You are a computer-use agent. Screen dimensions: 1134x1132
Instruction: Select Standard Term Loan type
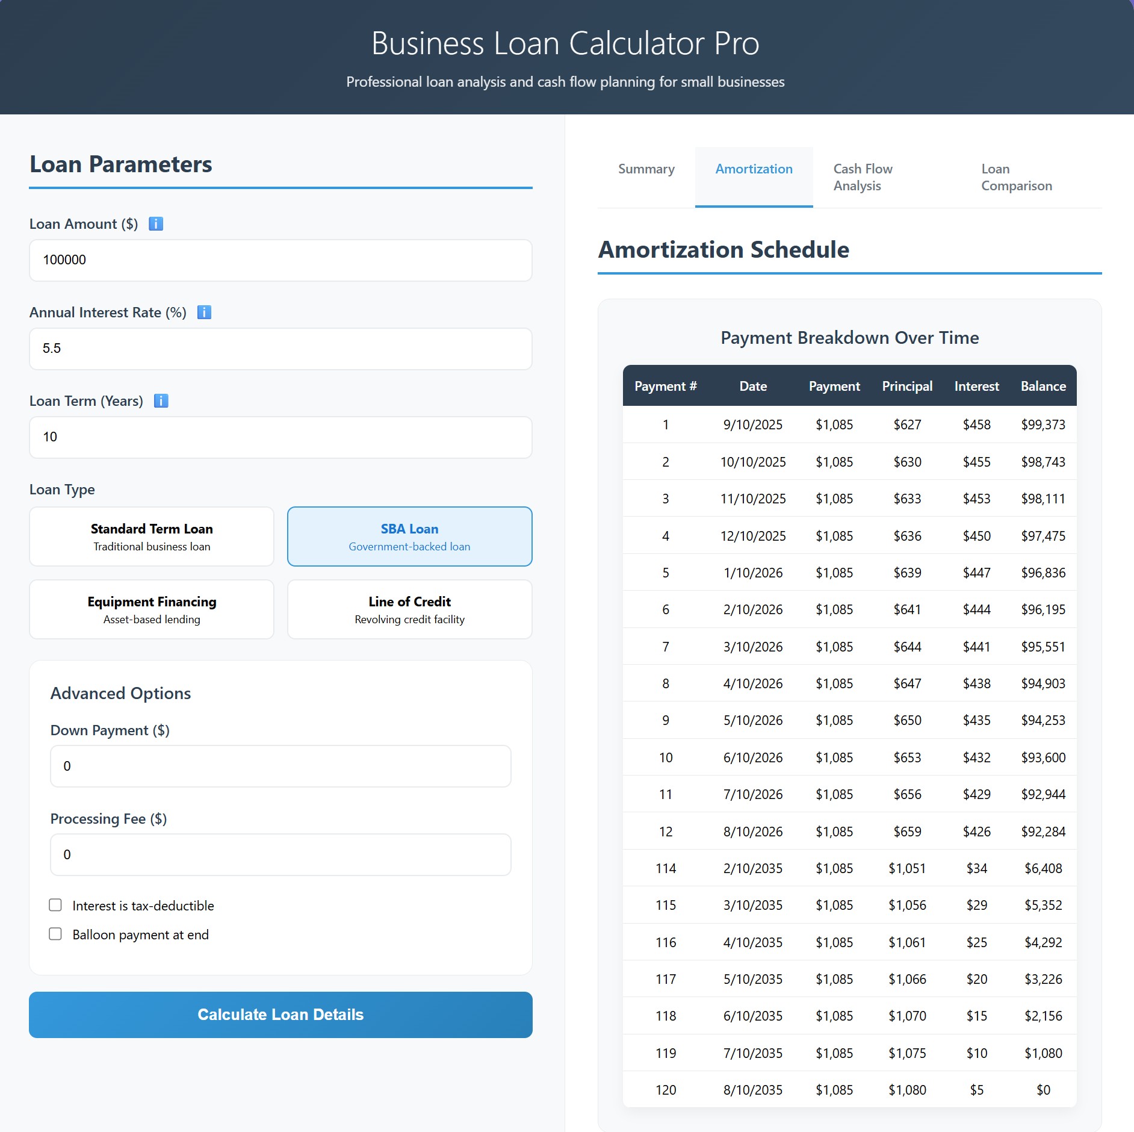(x=151, y=536)
